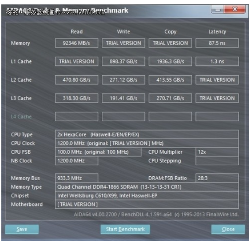Click the empty CPU Stepping field
252x245 pixels.
coord(217,160)
